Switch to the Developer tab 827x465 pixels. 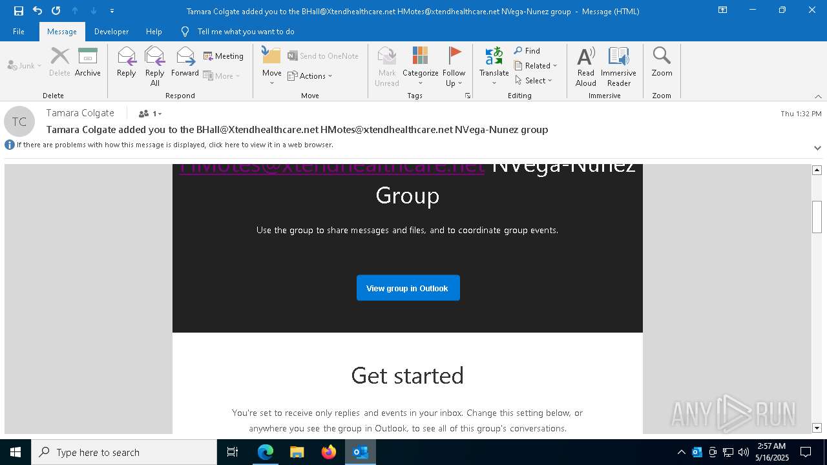(111, 32)
